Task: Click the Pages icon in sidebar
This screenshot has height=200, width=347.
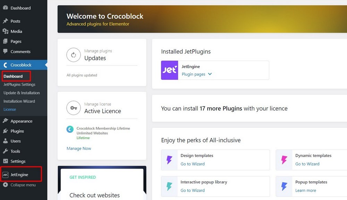Action: pyautogui.click(x=5, y=41)
